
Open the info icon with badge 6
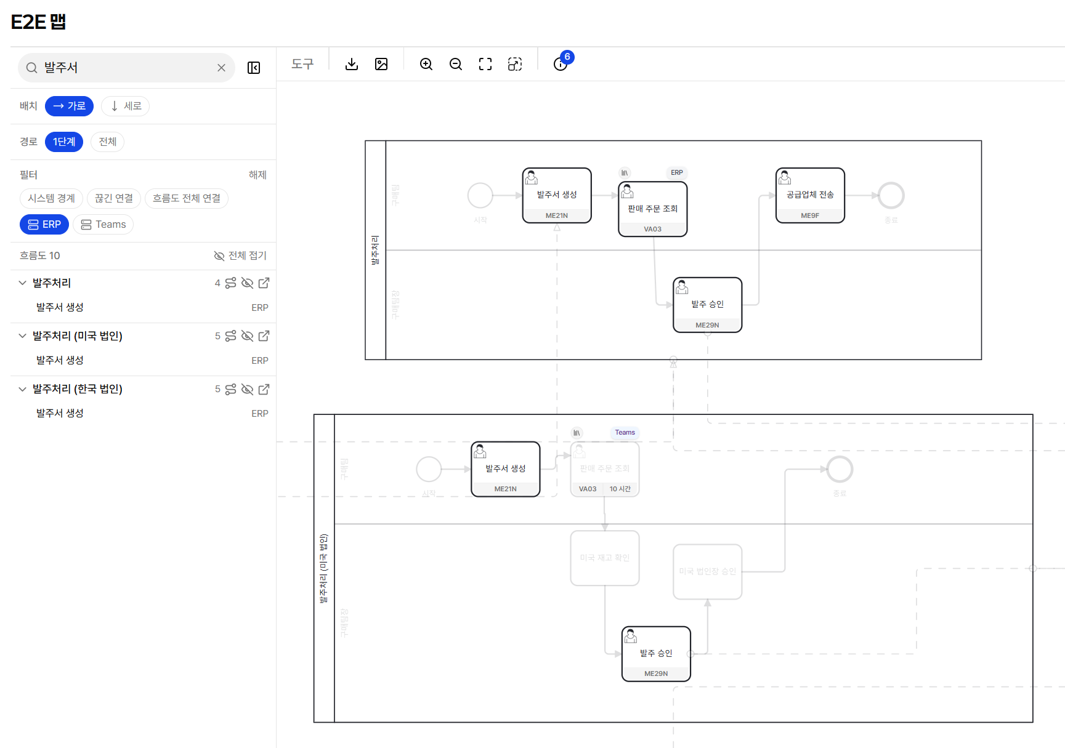click(561, 64)
